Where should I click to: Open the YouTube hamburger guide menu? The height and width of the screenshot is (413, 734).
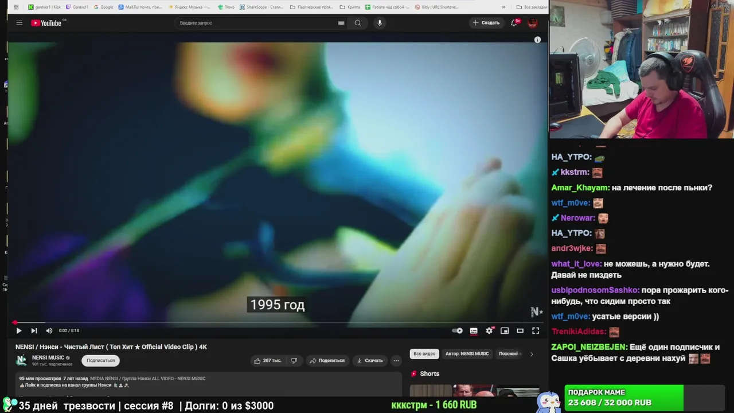pyautogui.click(x=19, y=23)
